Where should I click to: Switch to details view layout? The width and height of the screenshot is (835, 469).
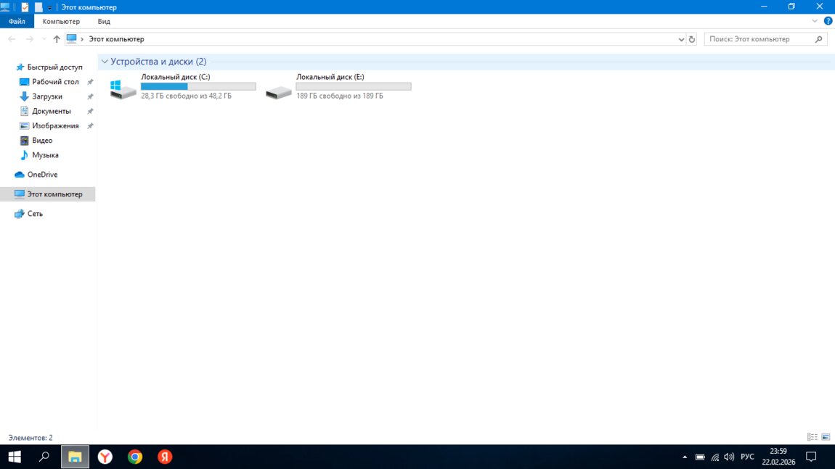tap(812, 437)
